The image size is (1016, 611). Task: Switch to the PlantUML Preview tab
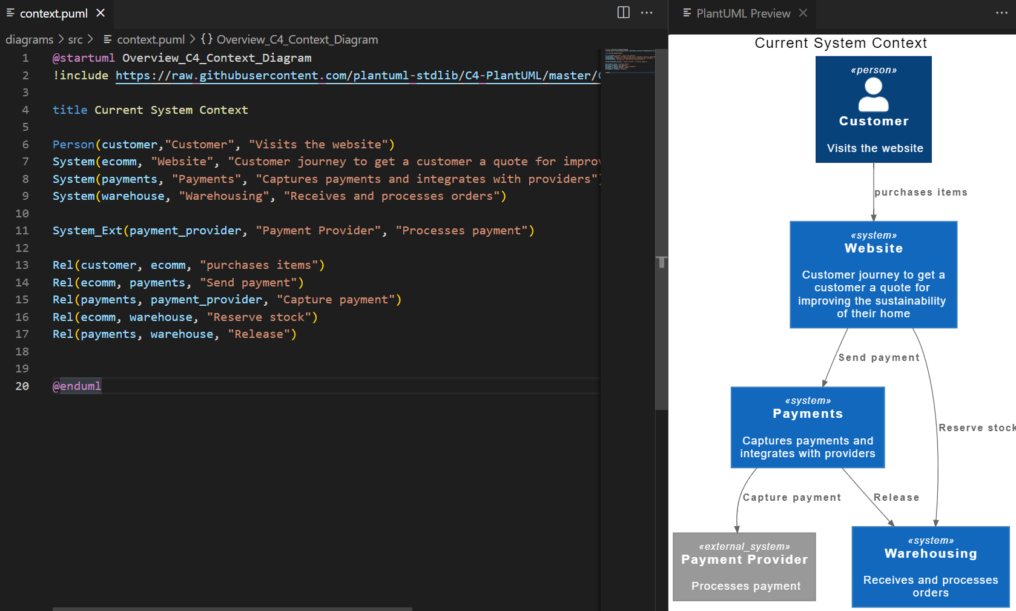tap(743, 13)
